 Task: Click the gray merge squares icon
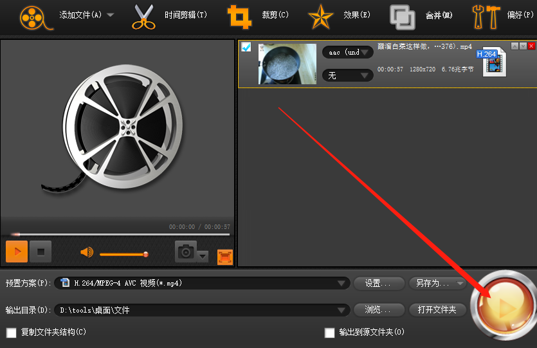coord(403,17)
